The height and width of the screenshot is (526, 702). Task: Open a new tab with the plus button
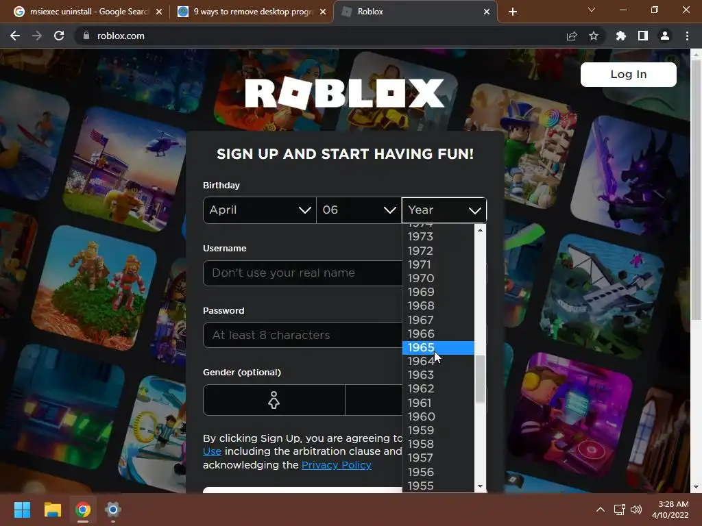point(513,12)
